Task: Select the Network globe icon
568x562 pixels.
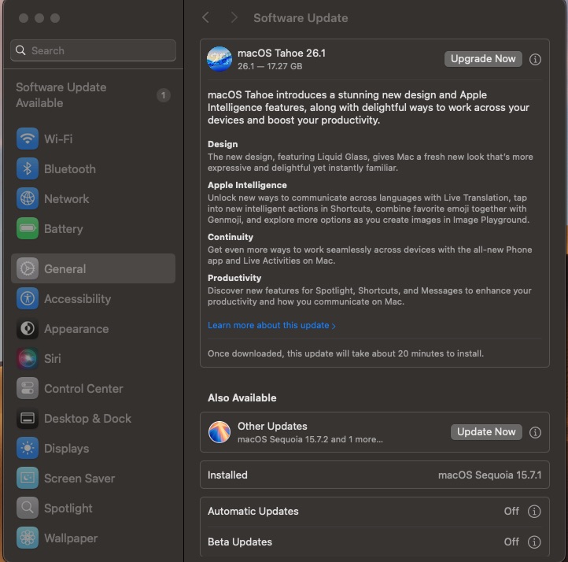Action: pyautogui.click(x=28, y=198)
